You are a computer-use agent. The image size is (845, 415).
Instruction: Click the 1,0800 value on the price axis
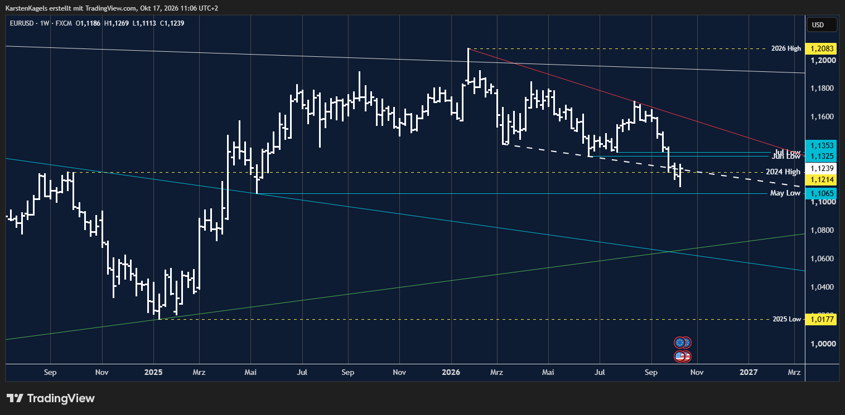(823, 231)
